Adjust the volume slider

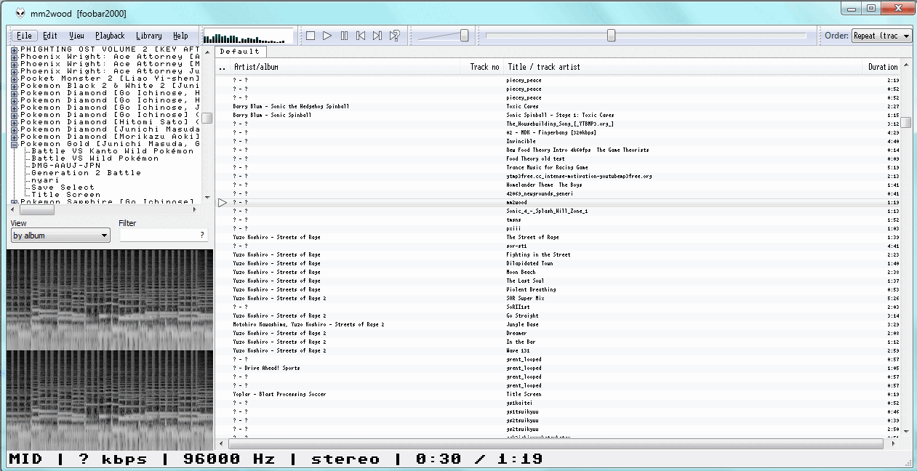pos(462,34)
